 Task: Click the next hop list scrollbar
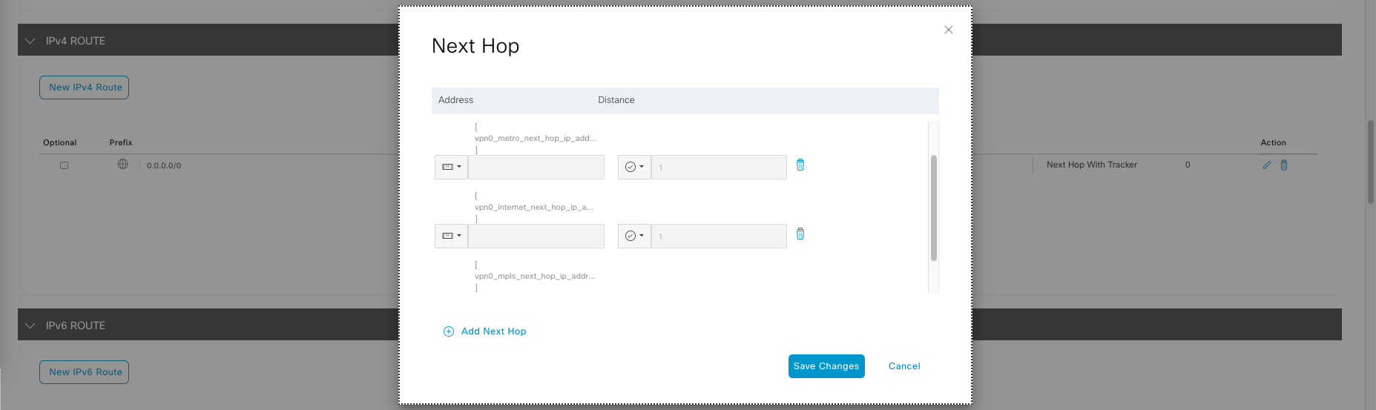point(933,208)
